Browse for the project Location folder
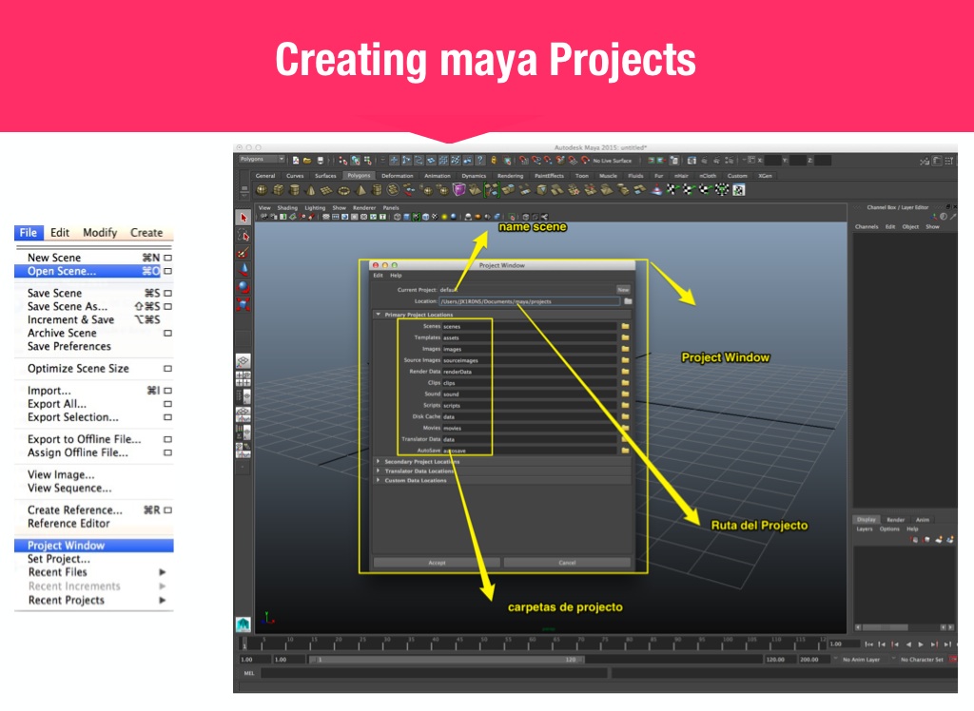Image resolution: width=974 pixels, height=711 pixels. coord(628,301)
